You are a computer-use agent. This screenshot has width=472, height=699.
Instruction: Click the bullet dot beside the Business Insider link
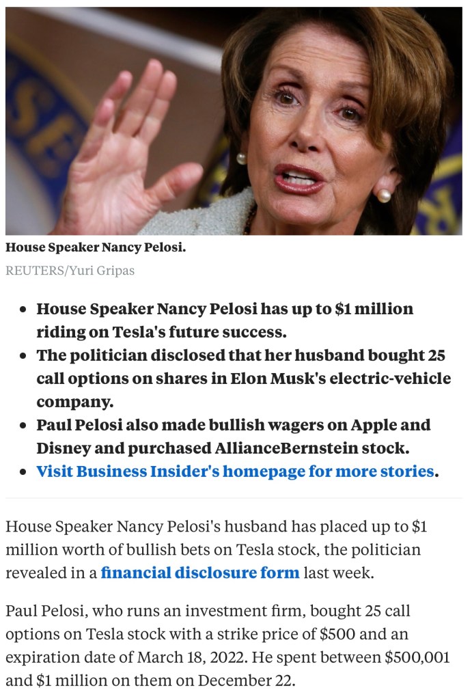click(23, 471)
